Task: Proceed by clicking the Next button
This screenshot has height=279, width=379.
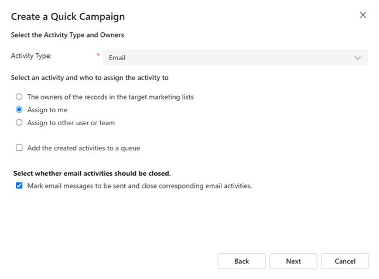Action: [x=293, y=261]
